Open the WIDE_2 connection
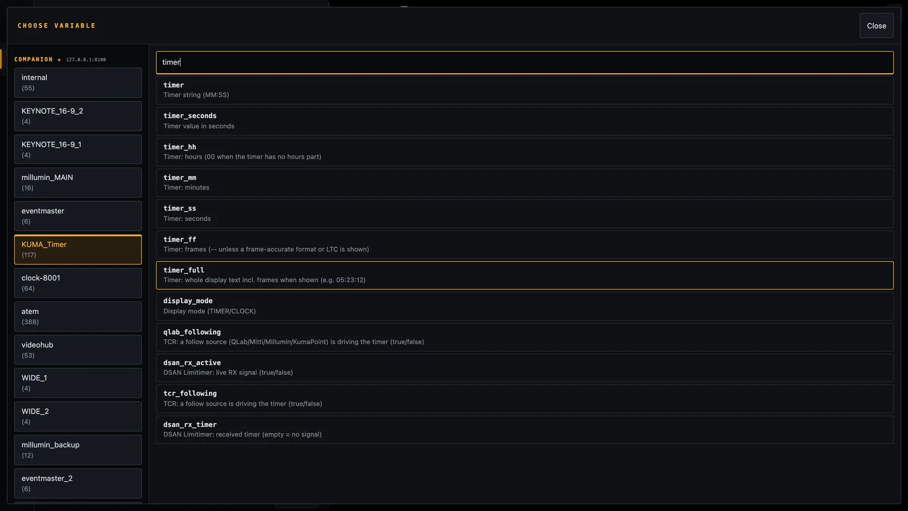The image size is (908, 511). pyautogui.click(x=78, y=417)
